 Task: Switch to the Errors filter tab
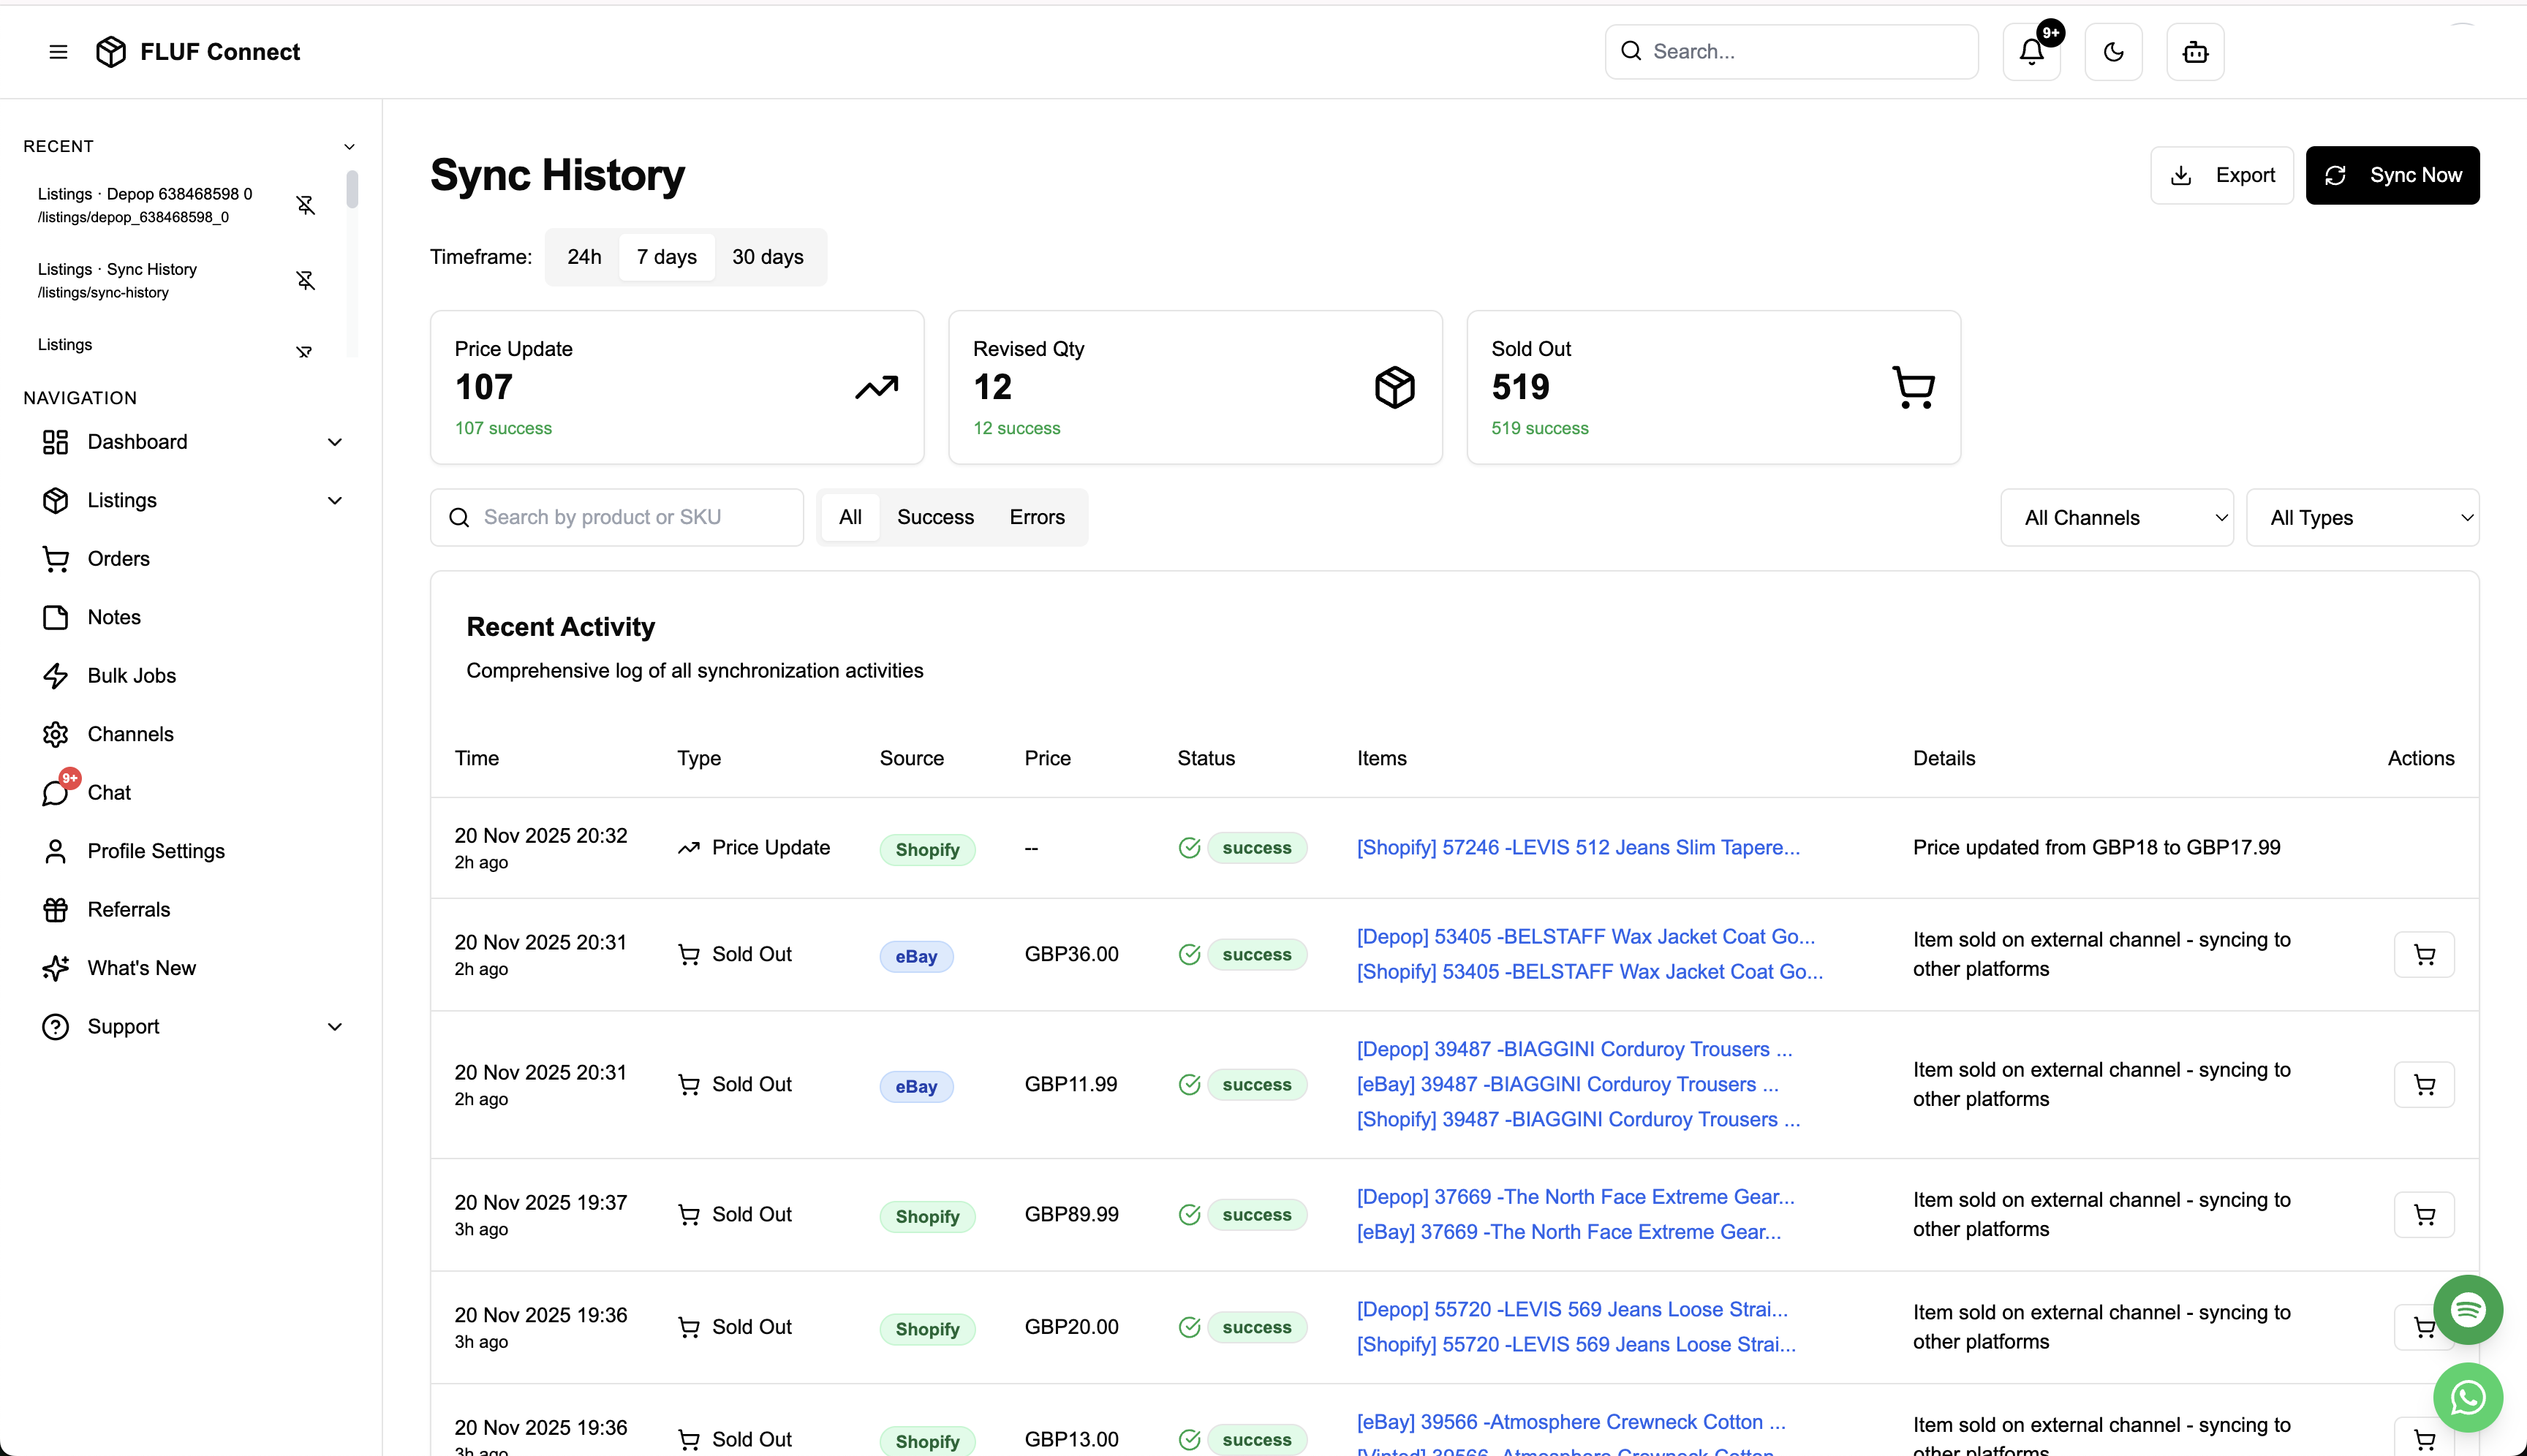(1036, 517)
